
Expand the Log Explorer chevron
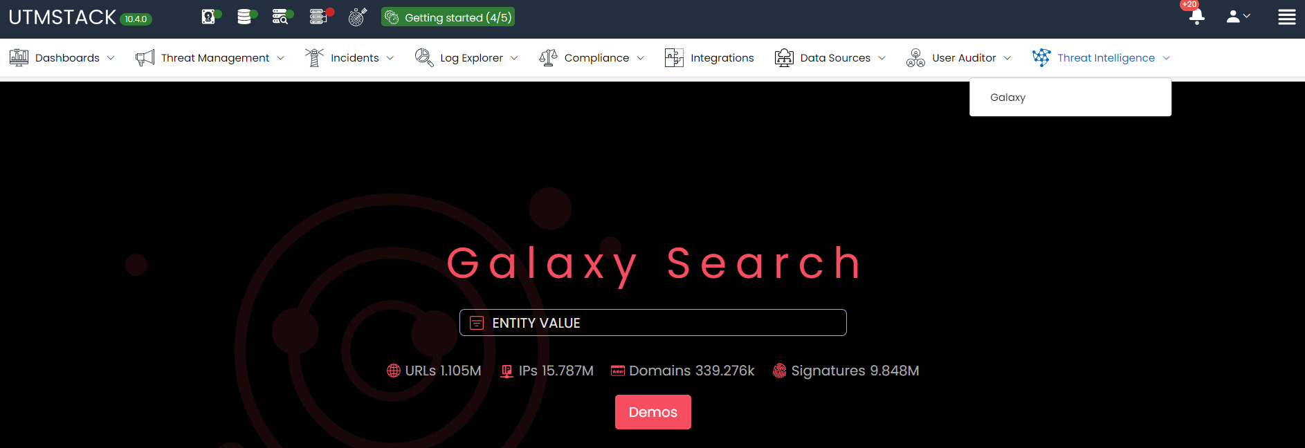pyautogui.click(x=514, y=58)
